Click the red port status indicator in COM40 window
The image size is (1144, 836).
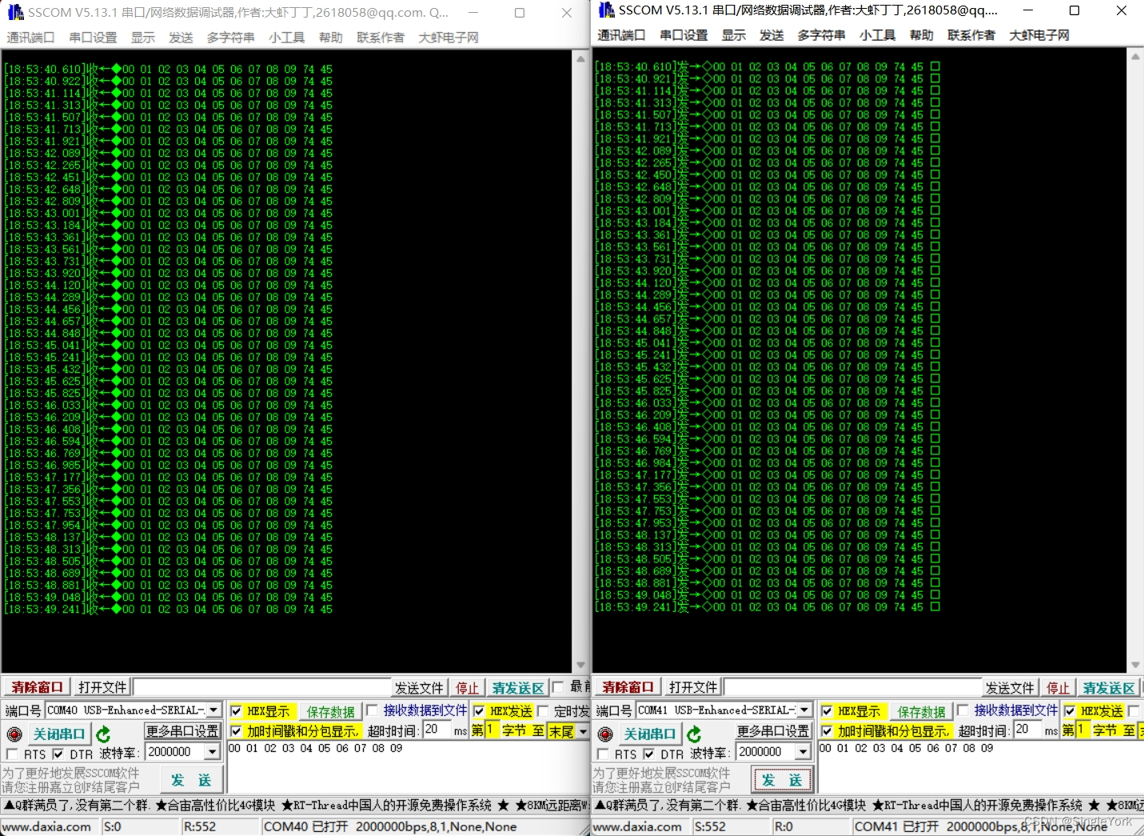click(14, 734)
